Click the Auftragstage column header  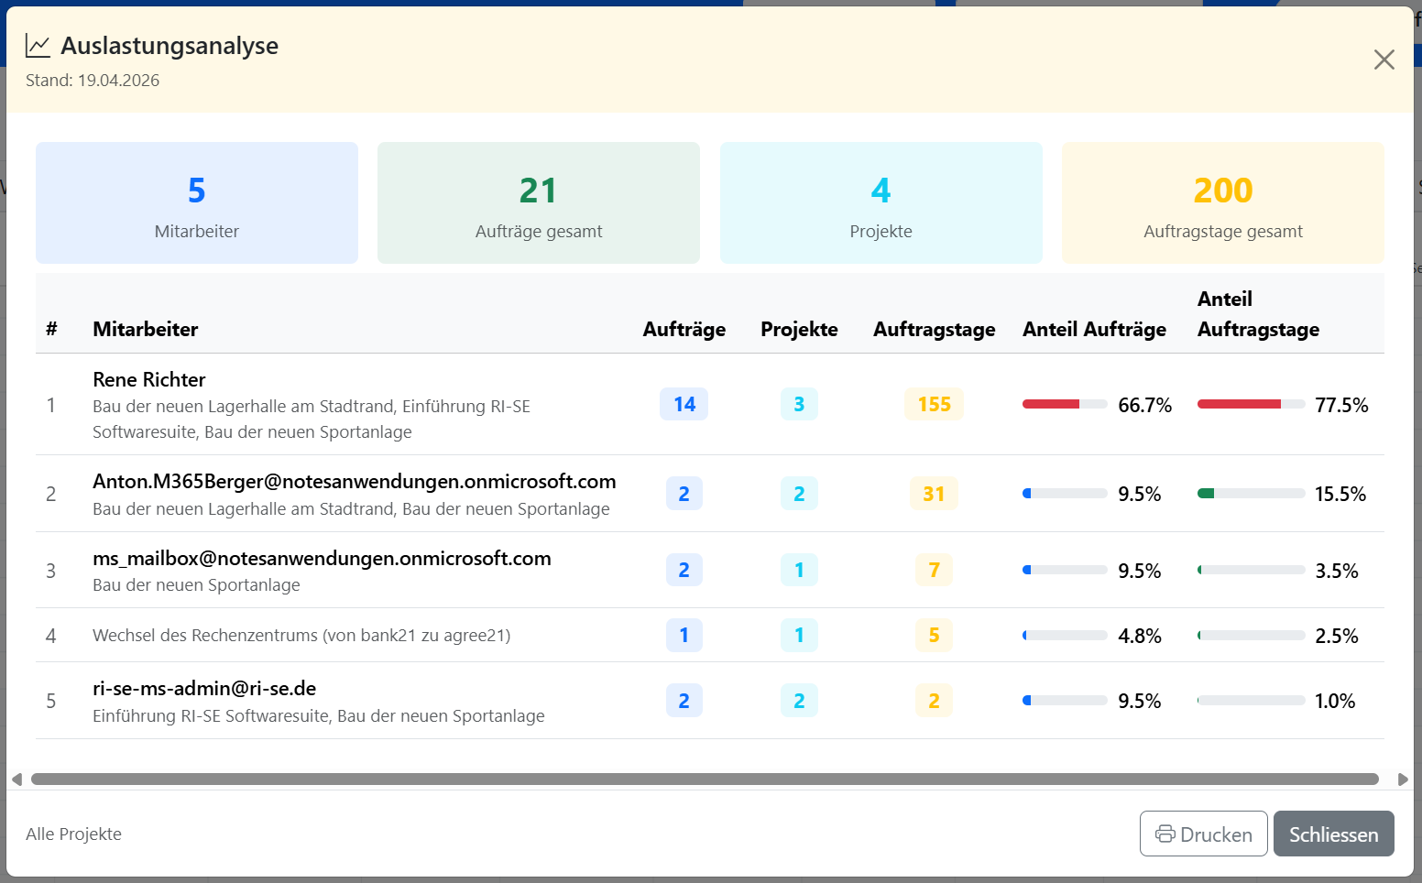pos(934,329)
